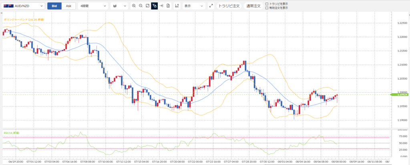Click the zoom out magnifier icon
This screenshot has width=410, height=165.
[141, 6]
